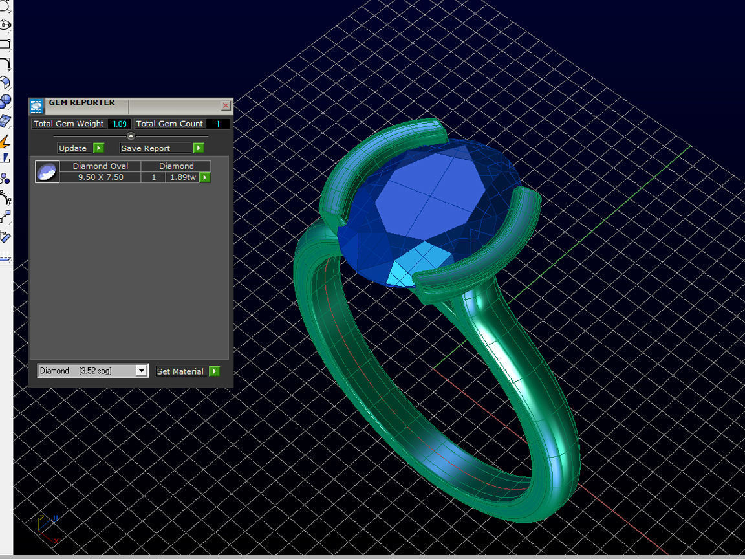Click the Total Gem Count value 1
745x559 pixels.
pos(218,124)
